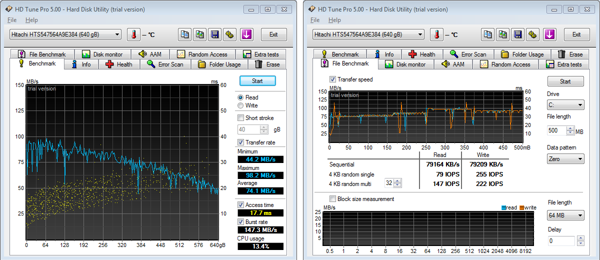The height and width of the screenshot is (260, 600).
Task: Open Random Access tab in right window
Action: pos(505,64)
